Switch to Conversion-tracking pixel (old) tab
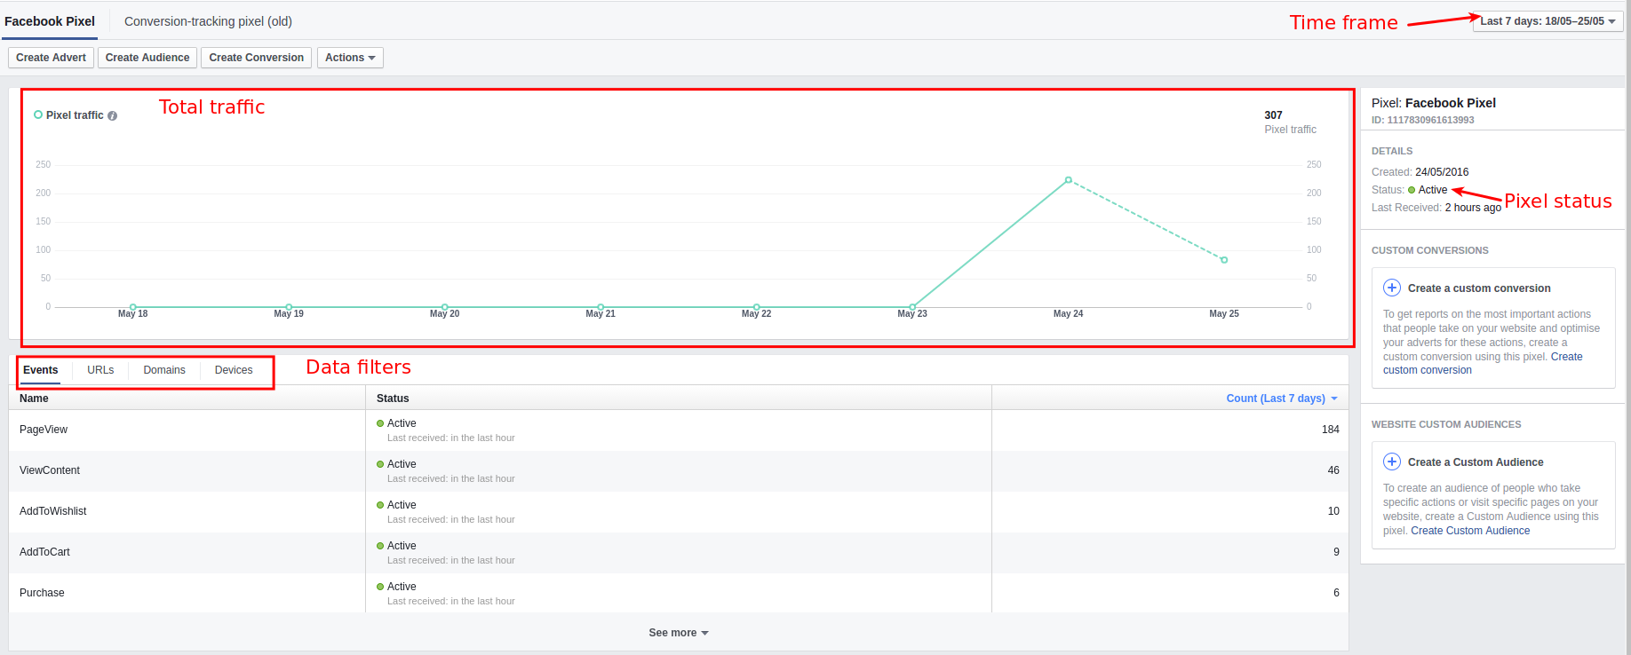Screen dimensions: 1631x655 click(x=208, y=21)
